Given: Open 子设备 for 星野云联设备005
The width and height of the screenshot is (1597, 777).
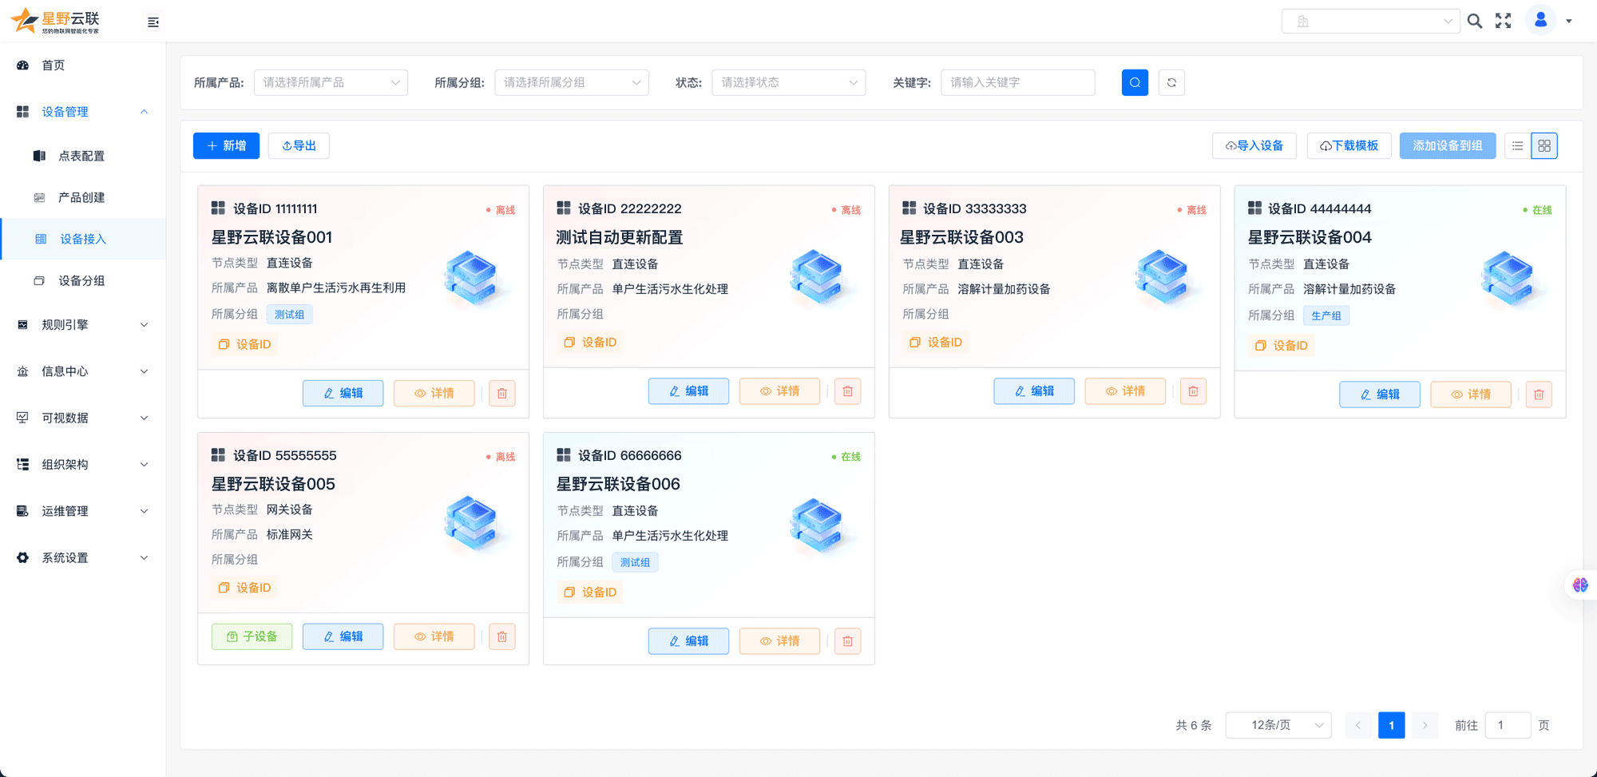Looking at the screenshot, I should click(x=252, y=636).
